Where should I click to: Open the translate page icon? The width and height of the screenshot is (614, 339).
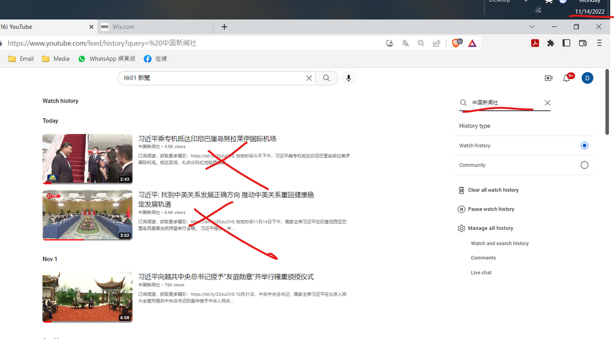[405, 43]
